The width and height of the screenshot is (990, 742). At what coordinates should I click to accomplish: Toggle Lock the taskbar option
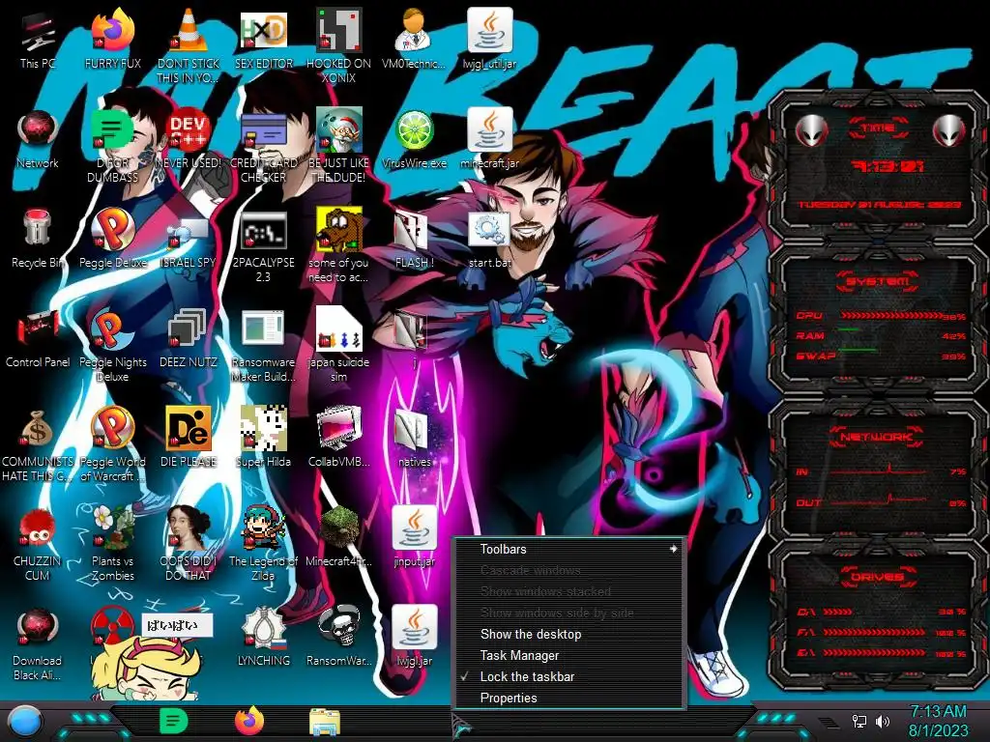click(568, 677)
